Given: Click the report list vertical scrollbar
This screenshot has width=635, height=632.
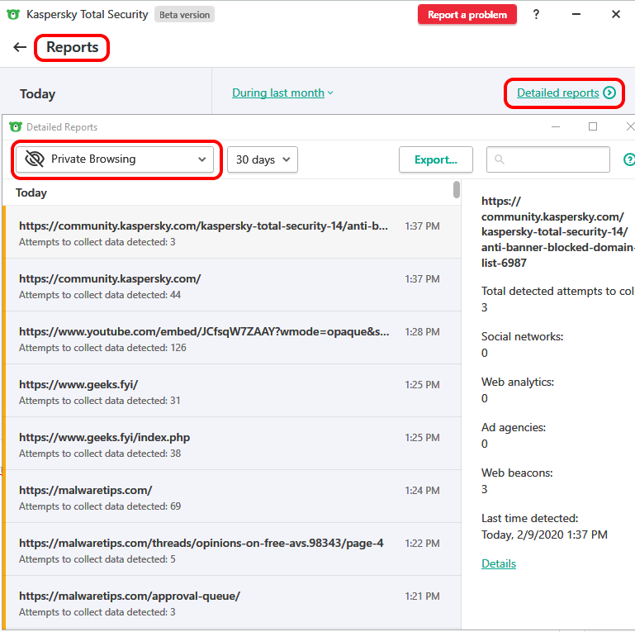Looking at the screenshot, I should click(457, 190).
